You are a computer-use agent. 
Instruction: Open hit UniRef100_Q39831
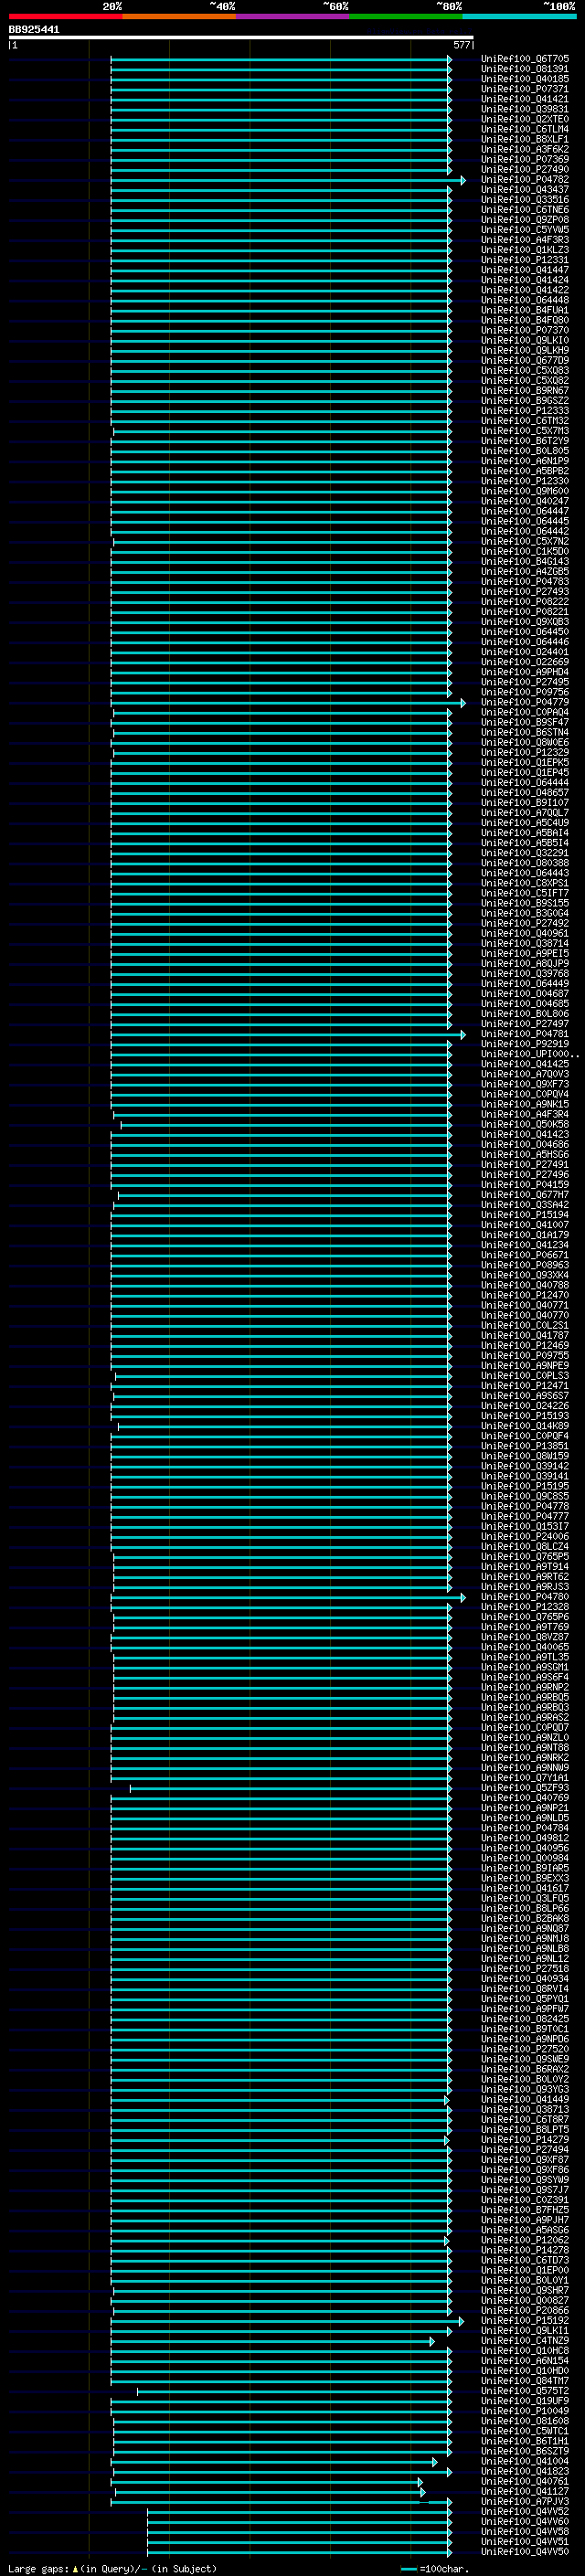524,109
